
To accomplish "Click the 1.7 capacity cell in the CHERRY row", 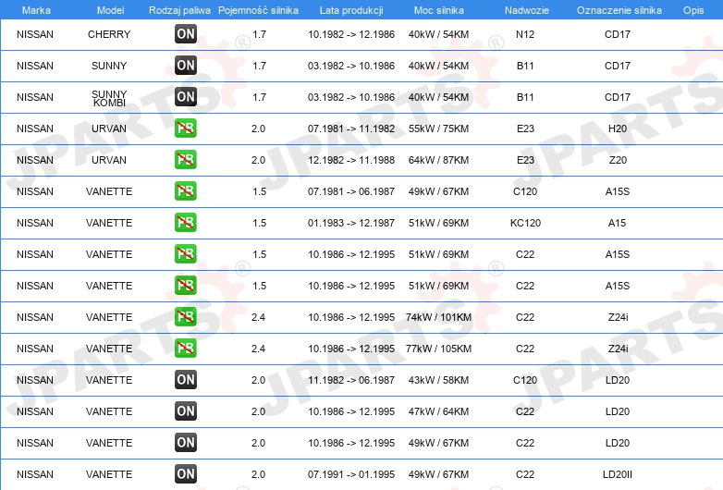I will point(259,34).
